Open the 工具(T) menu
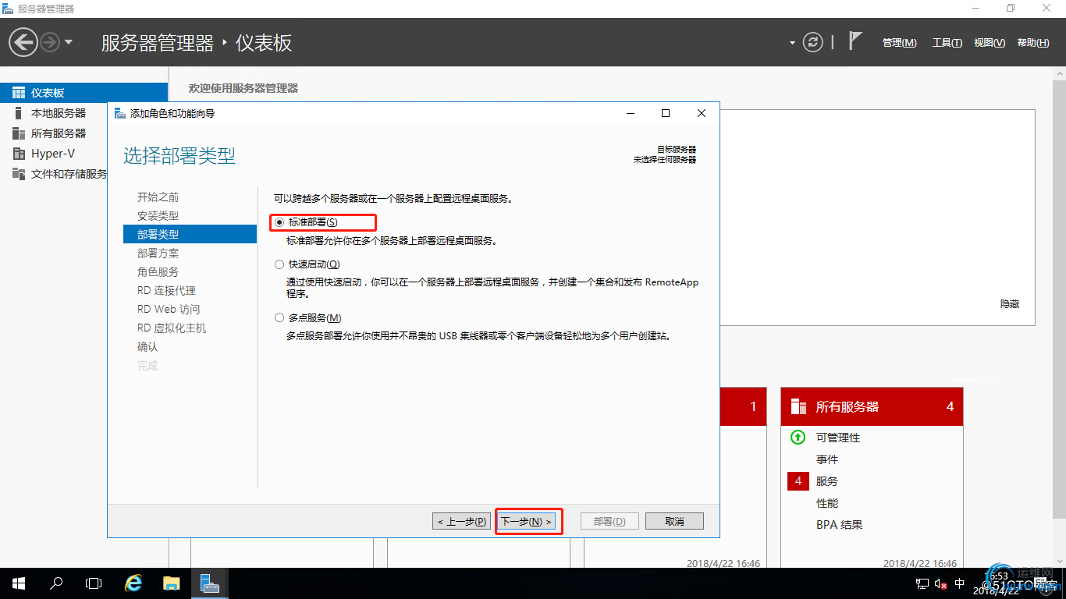This screenshot has width=1066, height=599. 947,43
